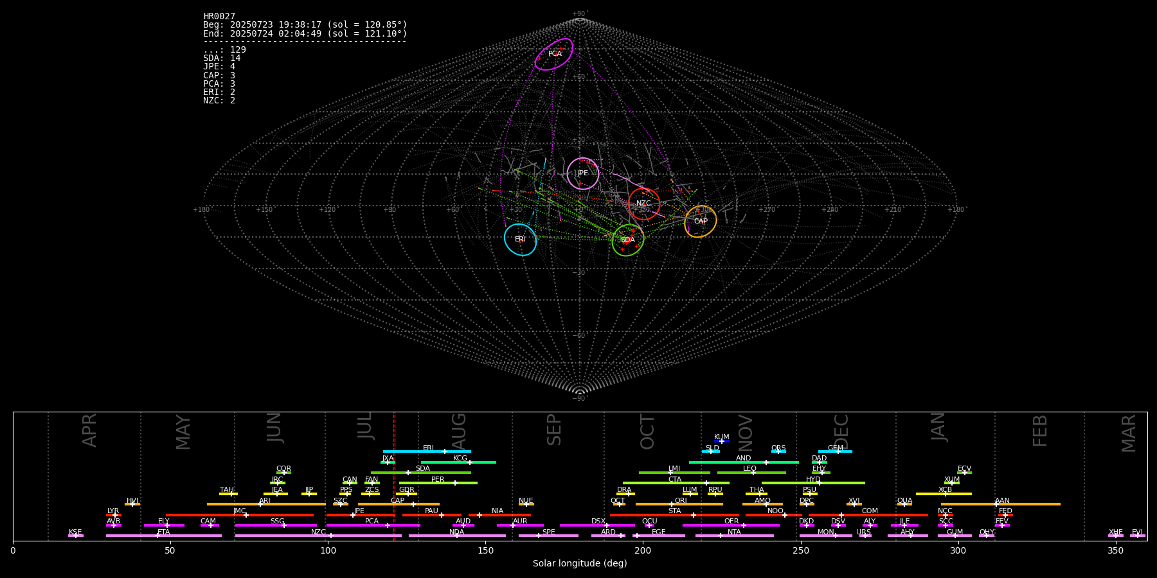This screenshot has height=578, width=1157.
Task: Click the 'SDA: 14' count in legend
Action: click(x=222, y=58)
